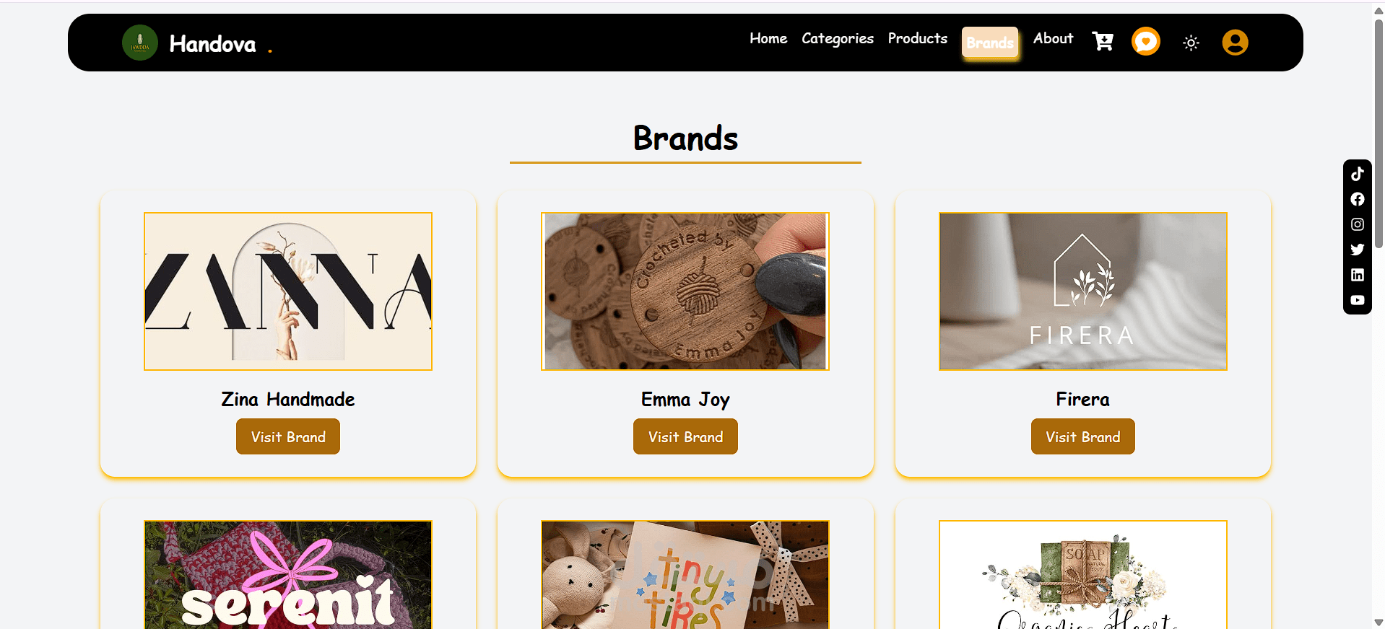Click the Handova logo badge
This screenshot has height=629, width=1385.
[140, 43]
